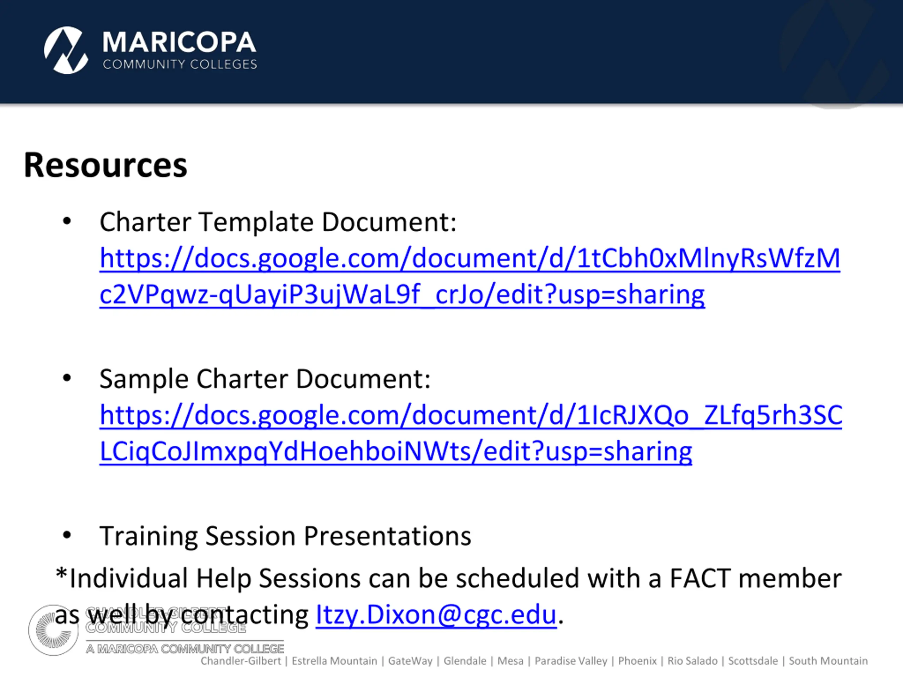Click the Maricopa circular logo icon
Image resolution: width=903 pixels, height=677 pixels.
(x=66, y=50)
